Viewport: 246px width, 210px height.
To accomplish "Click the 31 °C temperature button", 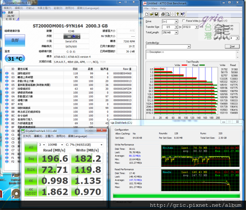I will (x=15, y=59).
